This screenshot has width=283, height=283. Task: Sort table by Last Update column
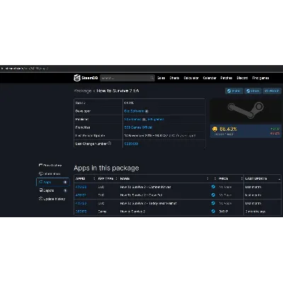pos(262,179)
